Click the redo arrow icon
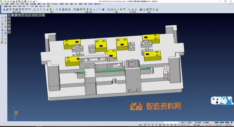The image size is (234, 127). [x=31, y=1]
